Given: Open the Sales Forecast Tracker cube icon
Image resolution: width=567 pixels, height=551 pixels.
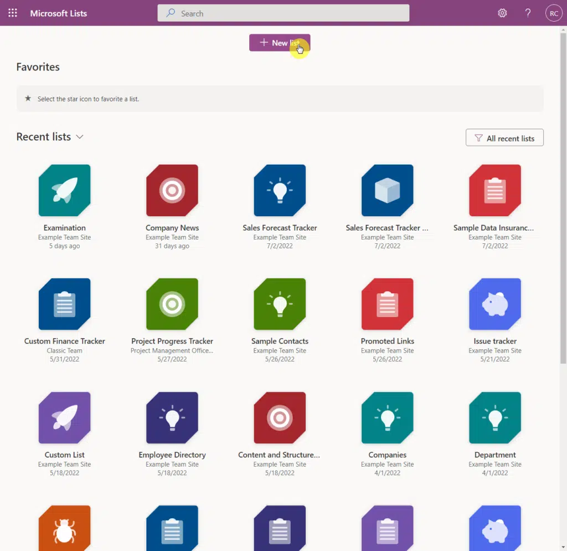Looking at the screenshot, I should coord(387,191).
